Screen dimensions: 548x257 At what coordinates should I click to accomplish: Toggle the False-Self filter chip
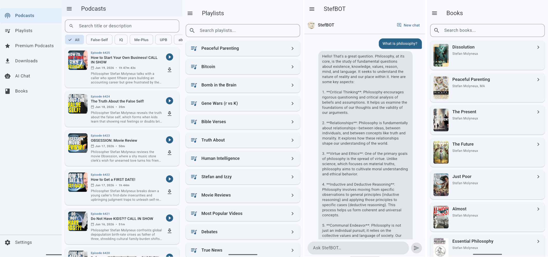[x=99, y=40]
